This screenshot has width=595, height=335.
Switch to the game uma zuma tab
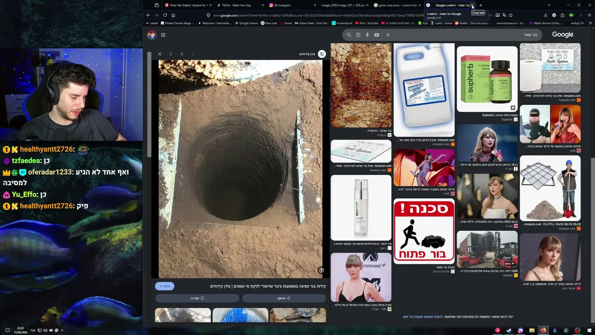point(397,5)
